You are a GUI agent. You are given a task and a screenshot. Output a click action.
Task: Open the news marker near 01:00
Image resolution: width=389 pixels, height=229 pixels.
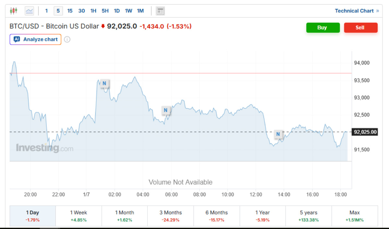pos(104,83)
